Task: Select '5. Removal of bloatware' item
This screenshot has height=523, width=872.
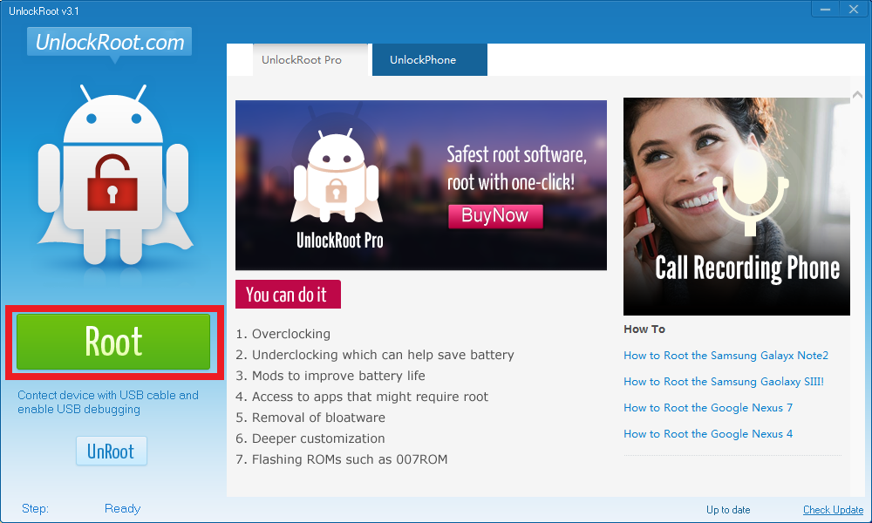Action: coord(310,418)
